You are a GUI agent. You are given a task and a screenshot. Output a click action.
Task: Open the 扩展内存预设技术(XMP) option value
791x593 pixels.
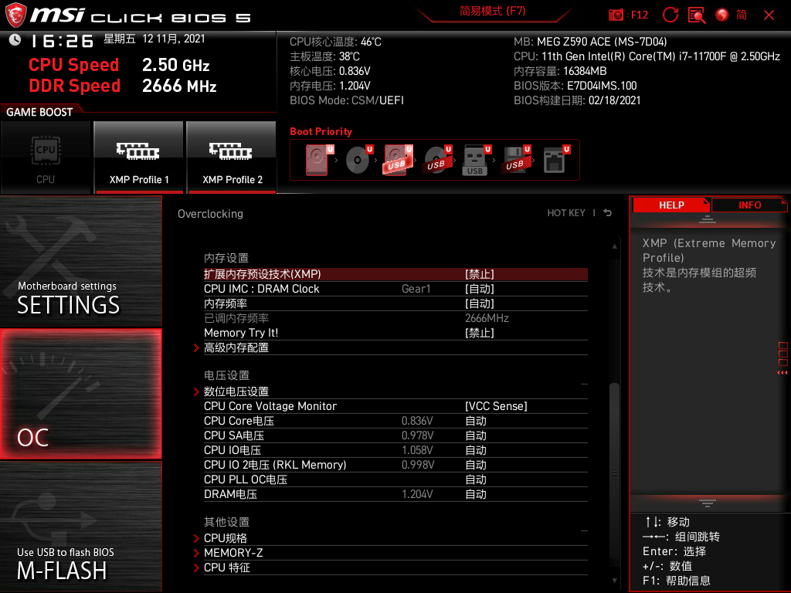(479, 274)
